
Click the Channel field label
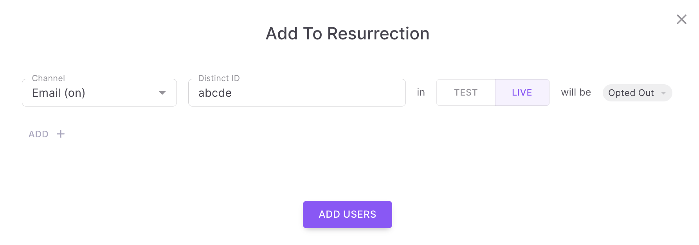click(48, 78)
